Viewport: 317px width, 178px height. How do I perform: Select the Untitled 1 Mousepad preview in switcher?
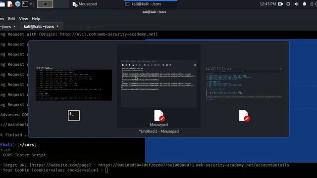(x=158, y=84)
